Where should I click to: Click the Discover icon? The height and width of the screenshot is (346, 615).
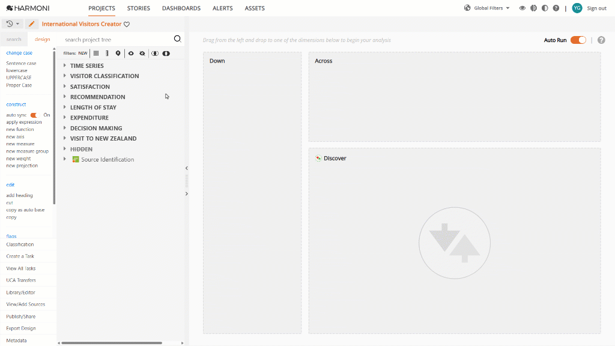coord(318,158)
